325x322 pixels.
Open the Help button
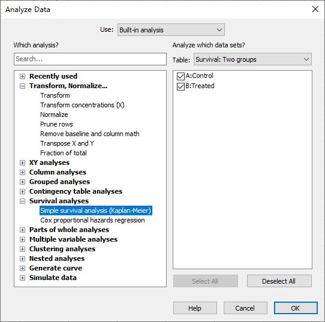(x=195, y=308)
